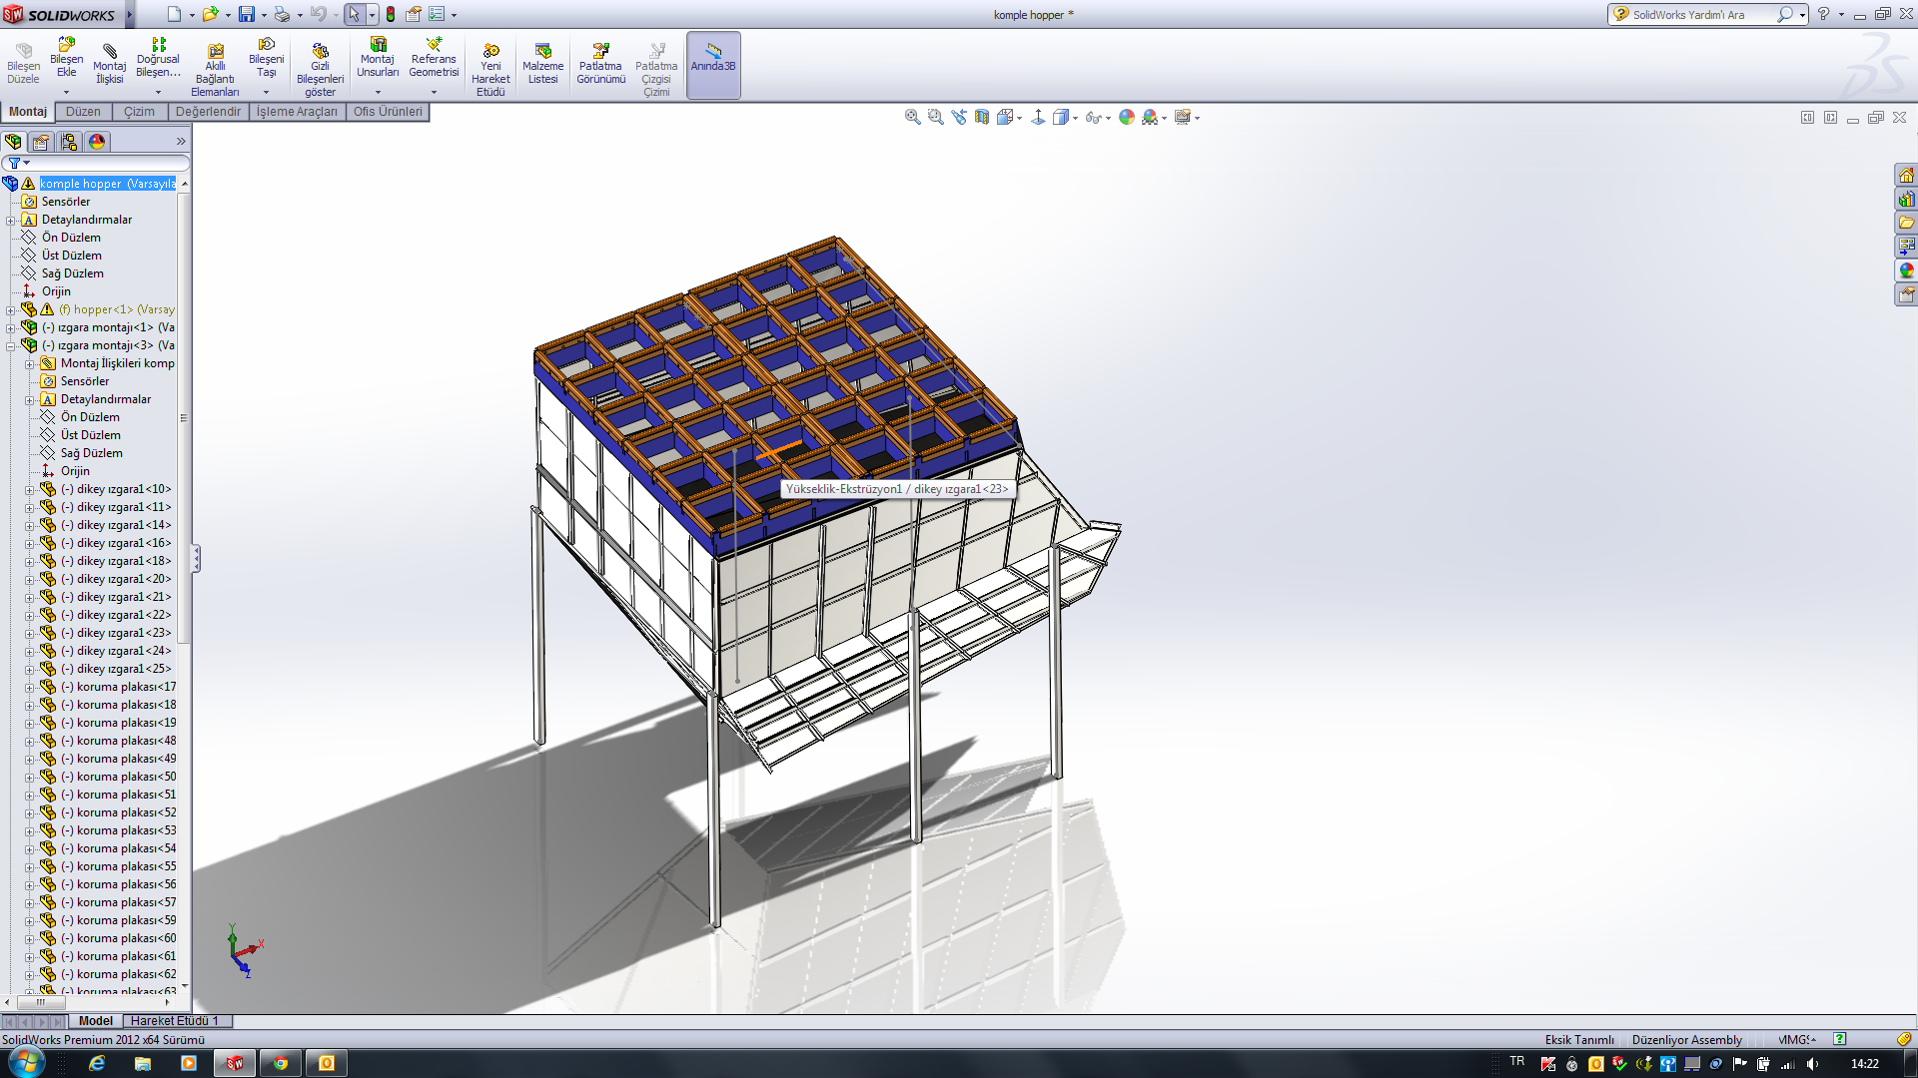Screen dimensions: 1918x1078
Task: Open the Malzeme Listesi tool
Action: pos(542,64)
